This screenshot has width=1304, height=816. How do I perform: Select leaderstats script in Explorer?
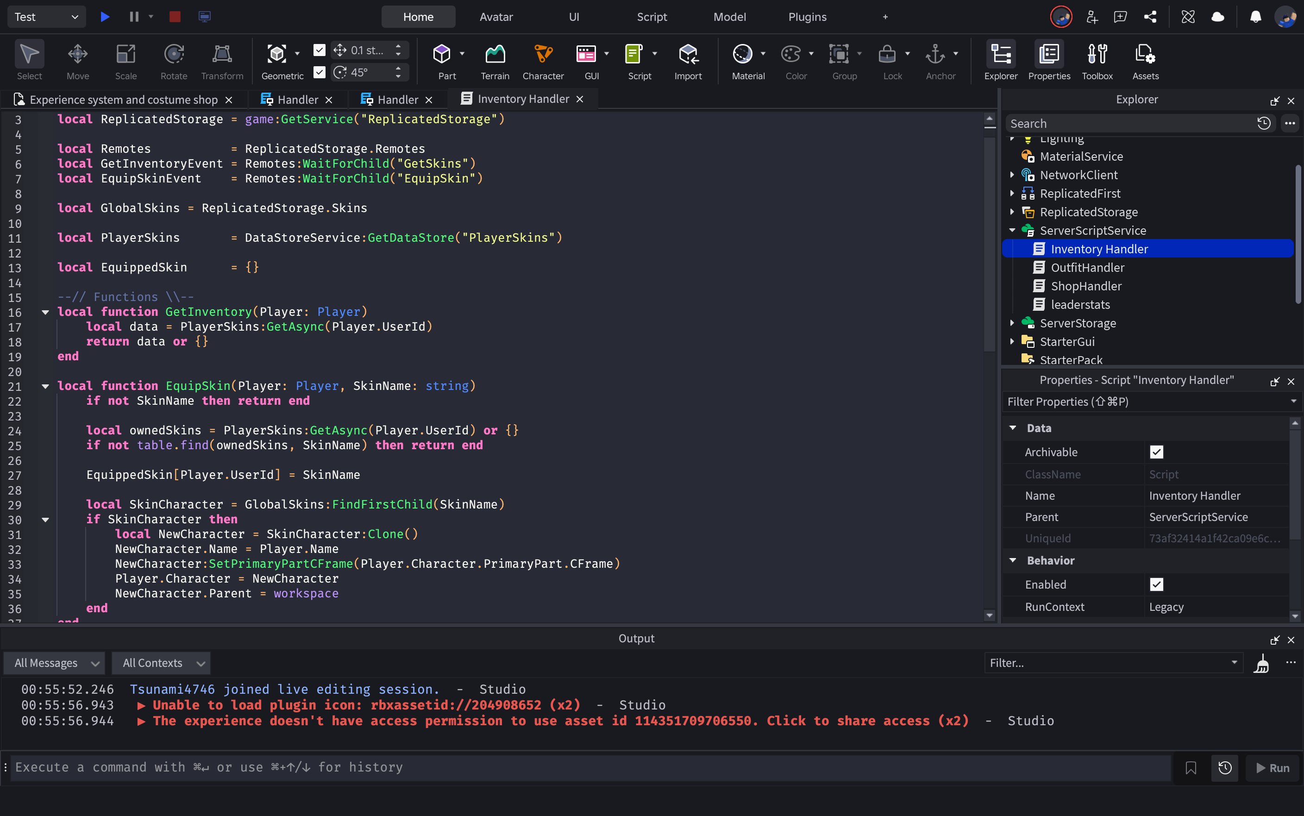click(x=1080, y=305)
